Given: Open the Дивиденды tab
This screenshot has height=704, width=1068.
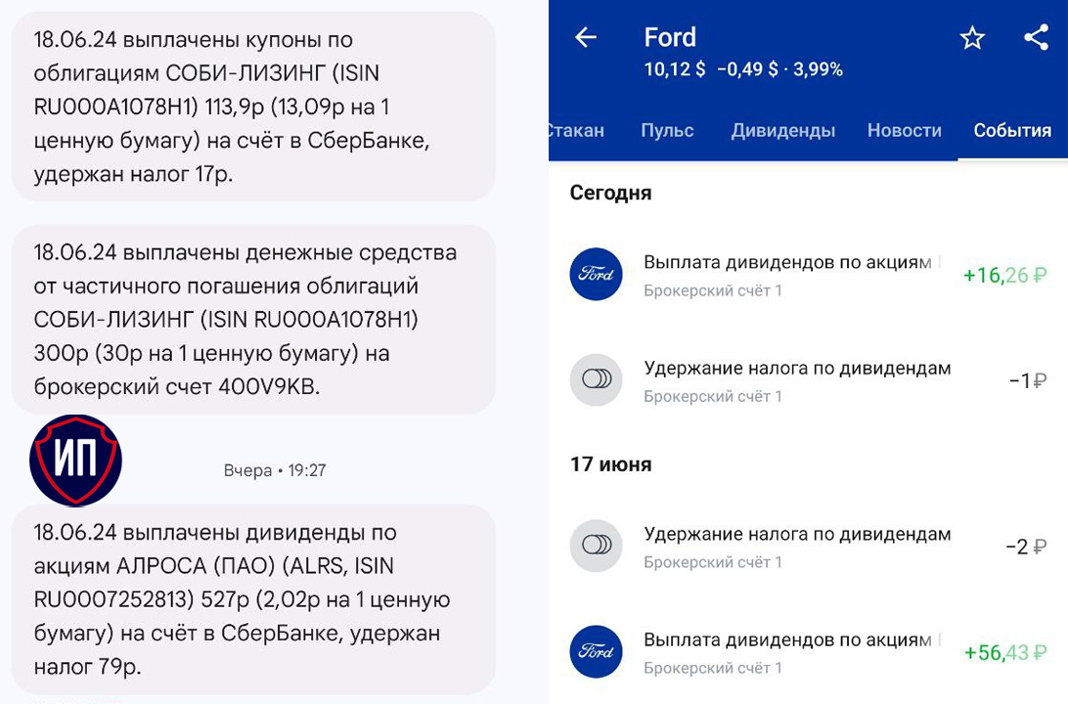Looking at the screenshot, I should coord(782,131).
